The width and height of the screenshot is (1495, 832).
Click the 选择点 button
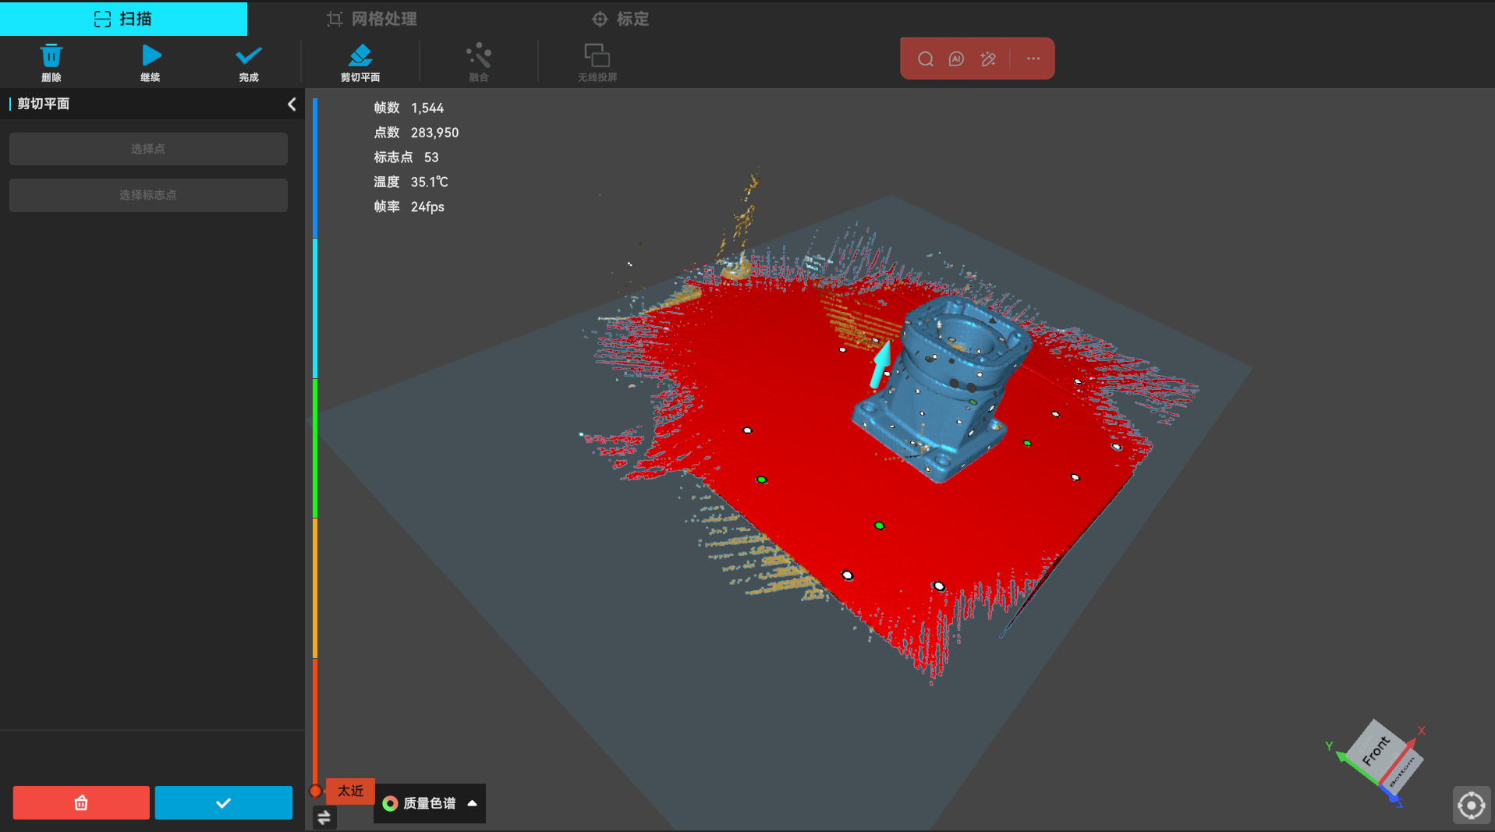coord(148,149)
